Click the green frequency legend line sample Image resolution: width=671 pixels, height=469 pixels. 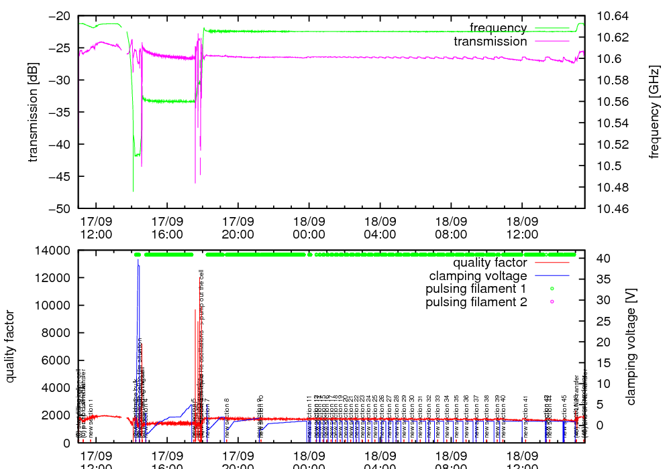click(551, 28)
